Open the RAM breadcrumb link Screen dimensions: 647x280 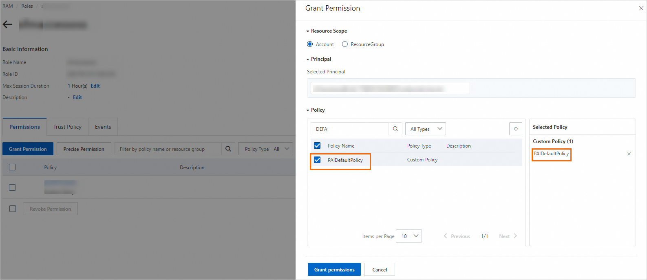click(x=8, y=6)
